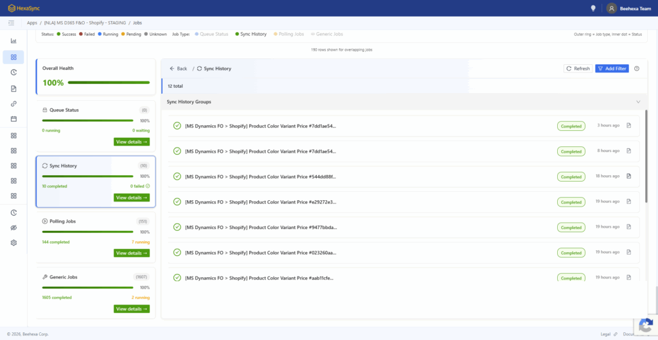The image size is (658, 340).
Task: Click the '(1607)' count in Generic Jobs
Action: point(141,276)
